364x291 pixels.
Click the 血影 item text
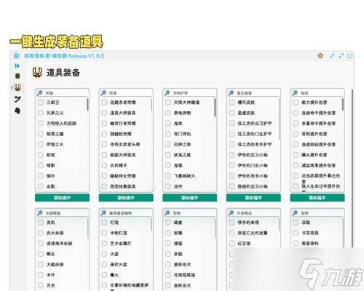pos(51,186)
